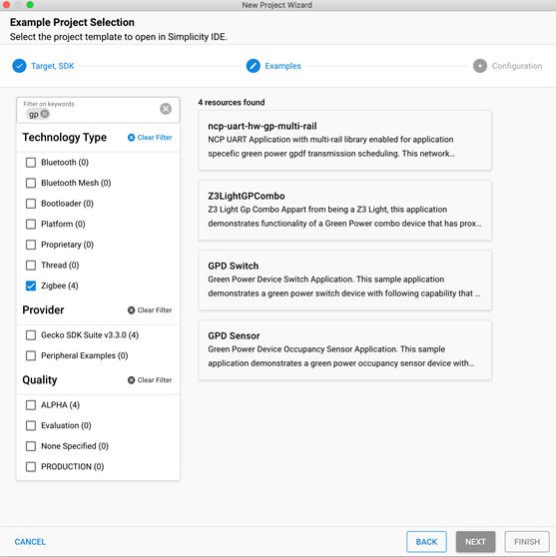Remove the gp keyword chip
The height and width of the screenshot is (557, 556).
point(45,114)
